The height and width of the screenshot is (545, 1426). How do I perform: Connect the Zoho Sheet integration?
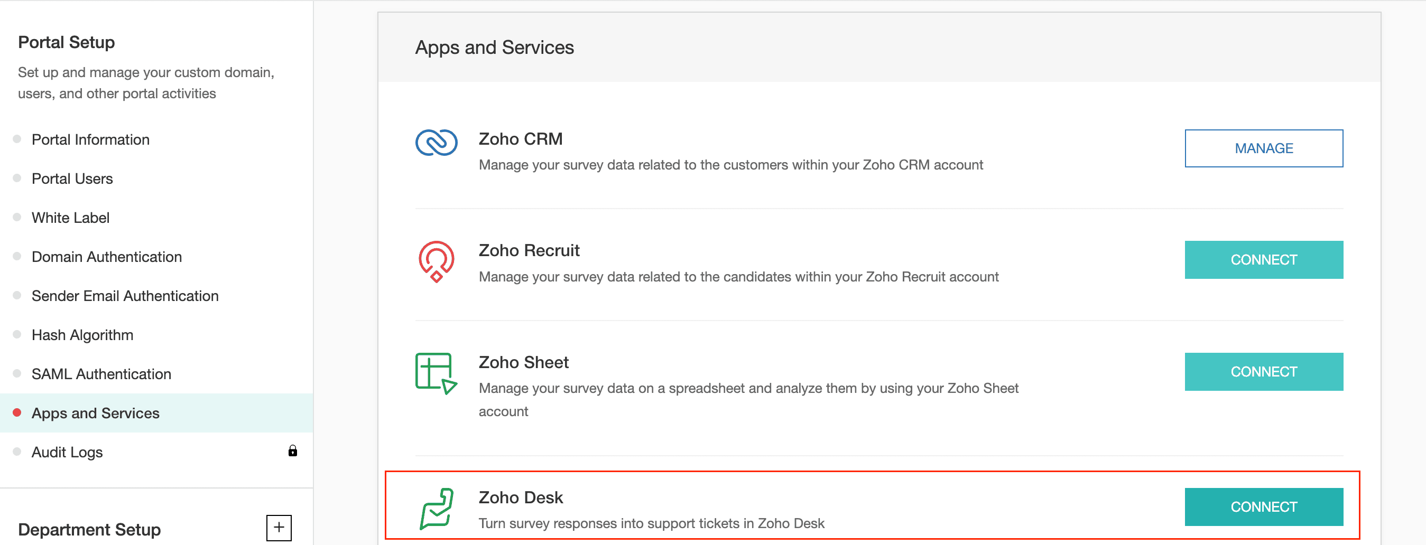point(1263,372)
